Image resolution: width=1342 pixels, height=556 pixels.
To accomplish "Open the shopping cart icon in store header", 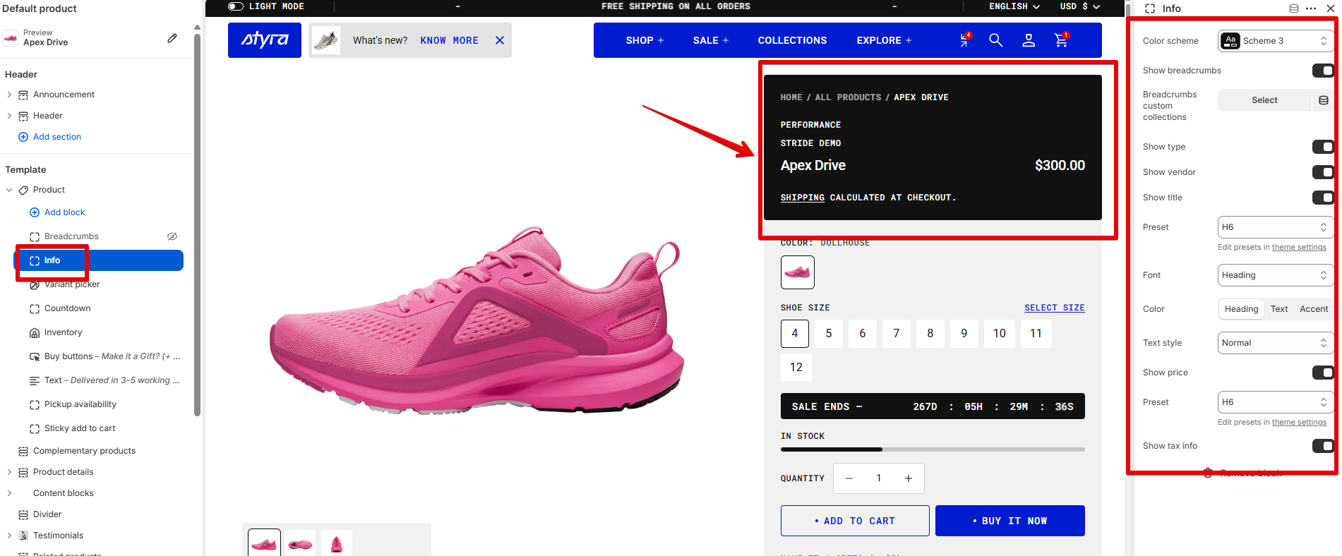I will click(1061, 40).
